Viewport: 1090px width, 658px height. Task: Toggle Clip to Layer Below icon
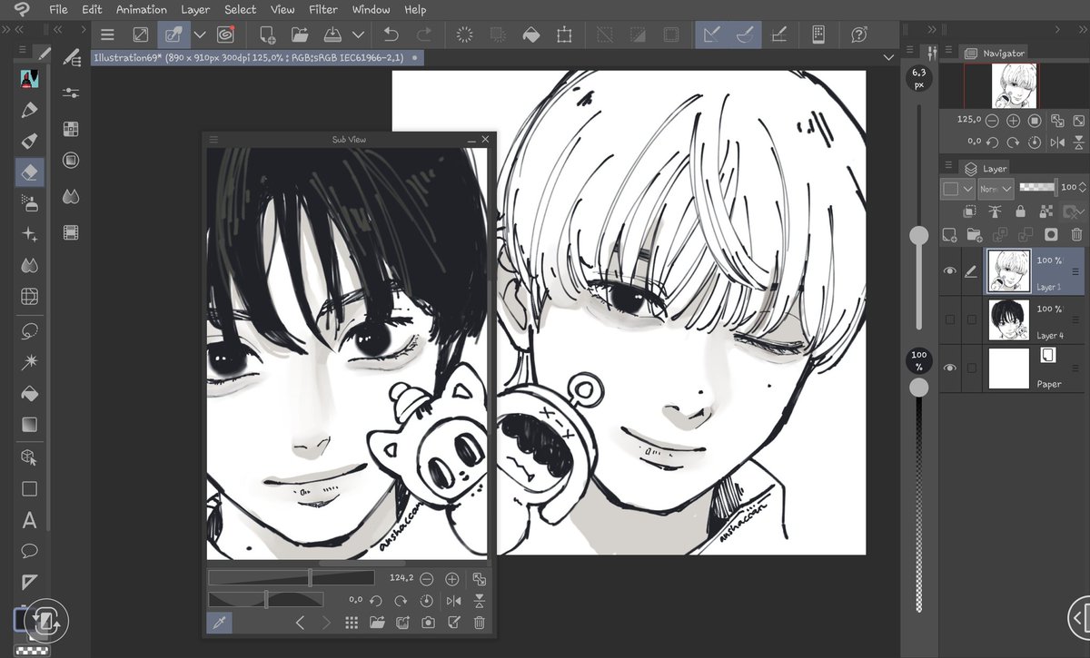970,211
